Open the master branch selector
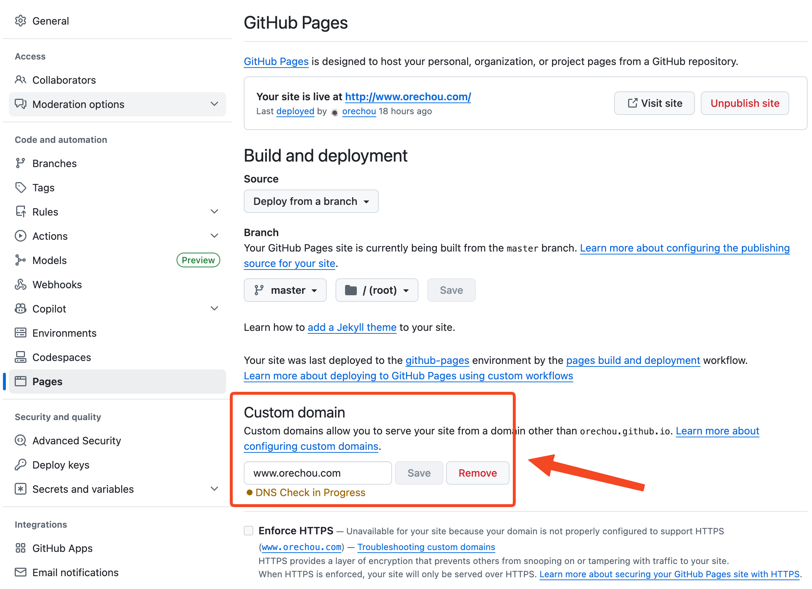Image resolution: width=812 pixels, height=589 pixels. point(285,290)
